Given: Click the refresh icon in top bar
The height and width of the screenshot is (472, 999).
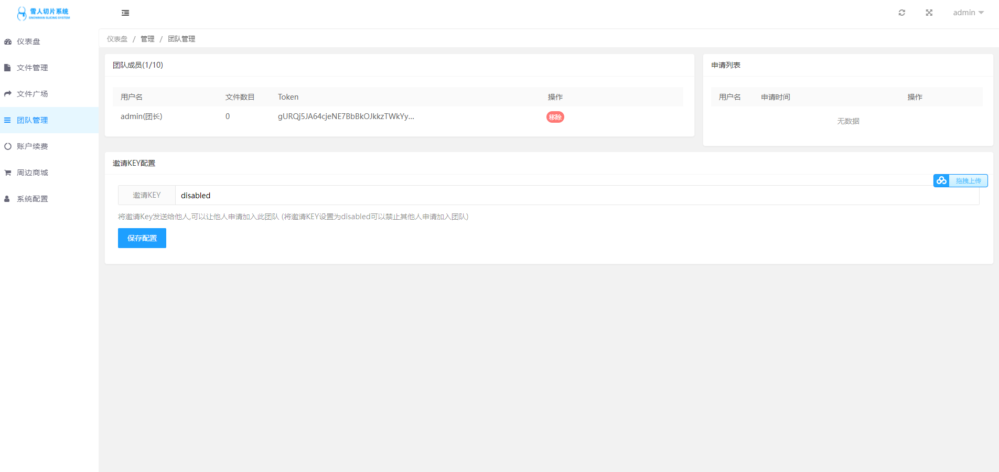Looking at the screenshot, I should pos(901,13).
